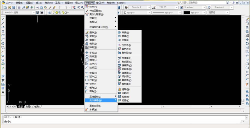Expand the ByLayer linetype dropdown
This screenshot has height=128, width=250.
(180, 12)
